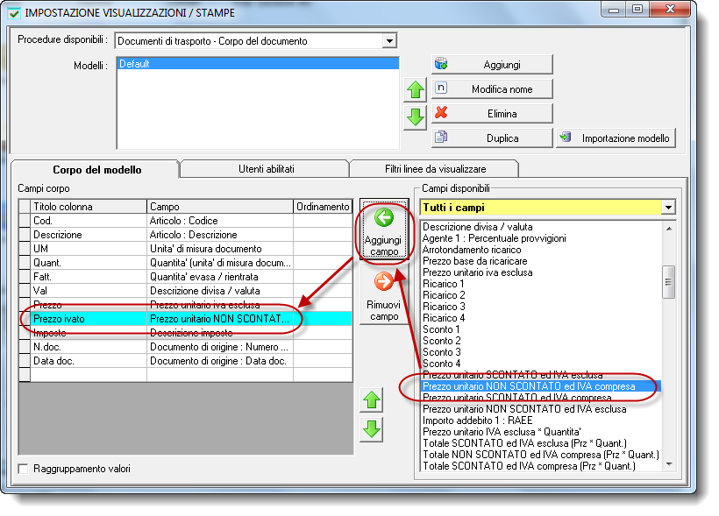This screenshot has height=516, width=719.
Task: Select the Prezzo ivato highlighted row
Action: click(x=186, y=319)
